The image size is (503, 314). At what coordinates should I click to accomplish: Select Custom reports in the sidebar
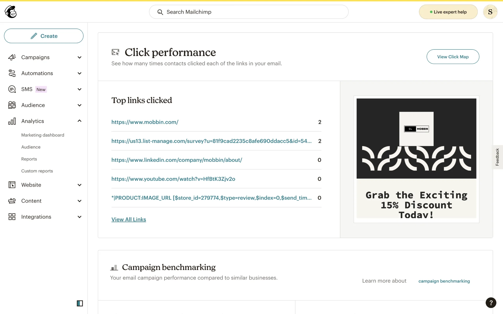37,171
